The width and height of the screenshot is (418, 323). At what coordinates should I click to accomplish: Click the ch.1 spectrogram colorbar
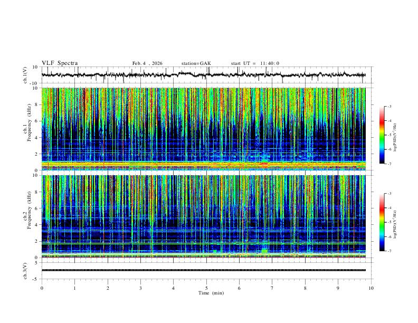(382, 135)
